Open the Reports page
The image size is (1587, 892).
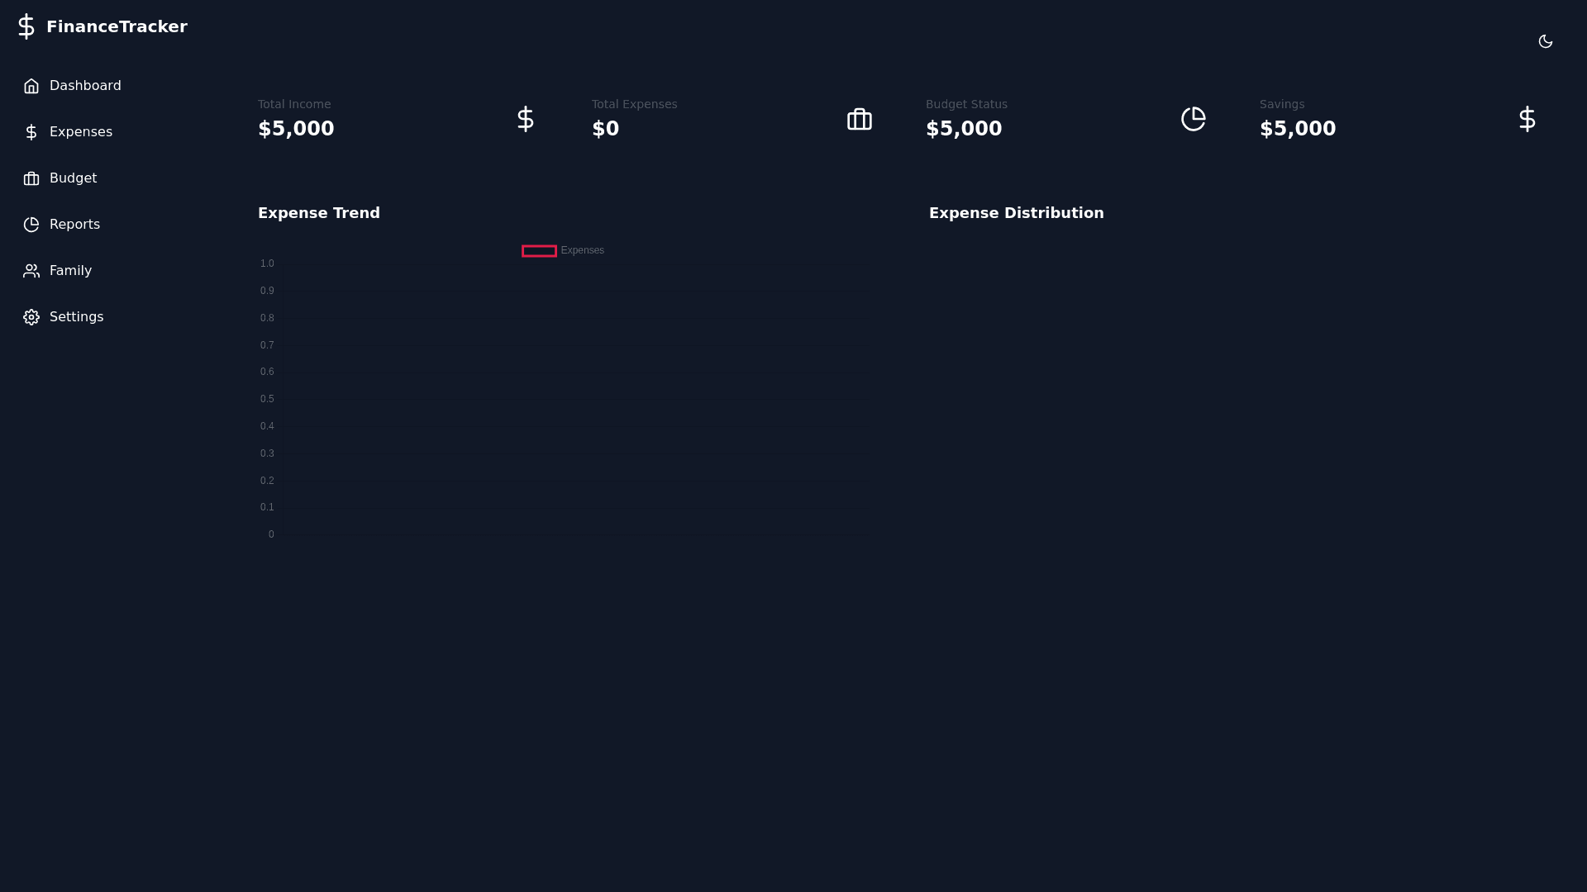pos(74,225)
